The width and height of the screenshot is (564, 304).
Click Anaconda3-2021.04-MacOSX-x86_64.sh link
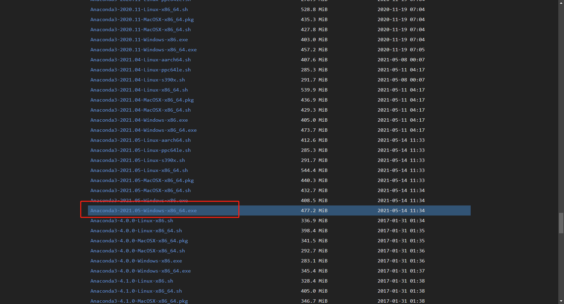(140, 110)
